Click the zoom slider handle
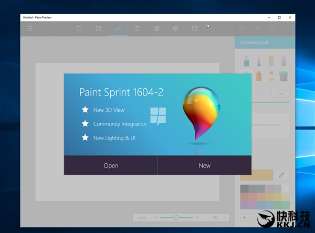315x233 pixels. pos(176,218)
